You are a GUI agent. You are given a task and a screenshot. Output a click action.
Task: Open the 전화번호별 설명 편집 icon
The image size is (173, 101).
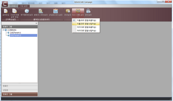click(x=14, y=13)
